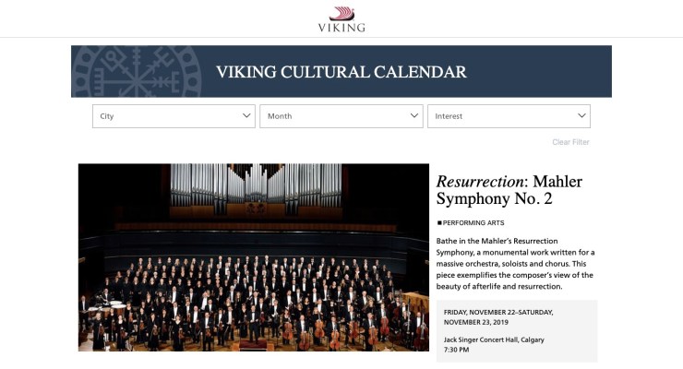The image size is (683, 369).
Task: Click the 7:30 PM start time
Action: coord(456,351)
